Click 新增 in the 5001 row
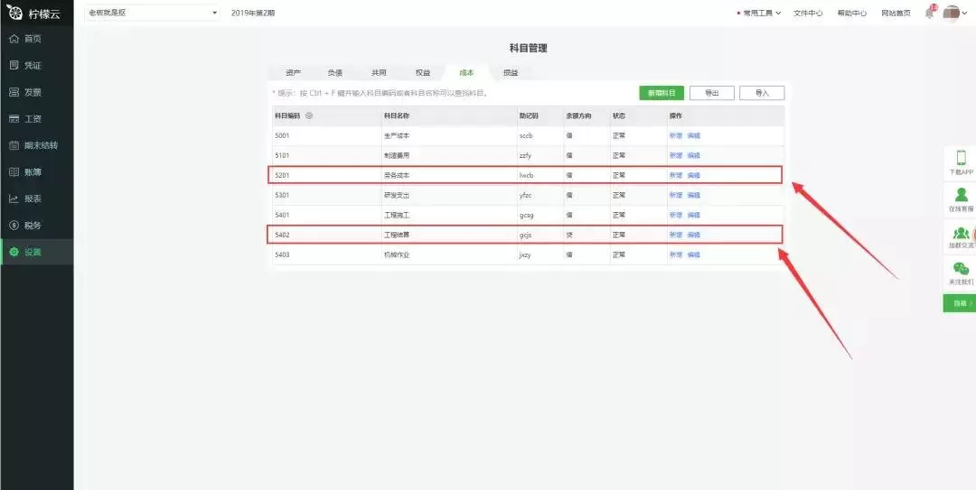 point(675,135)
